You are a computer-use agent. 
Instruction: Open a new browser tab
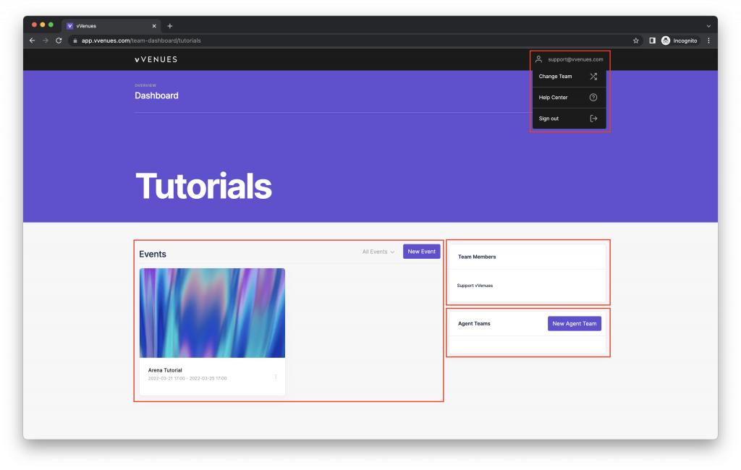(x=169, y=26)
